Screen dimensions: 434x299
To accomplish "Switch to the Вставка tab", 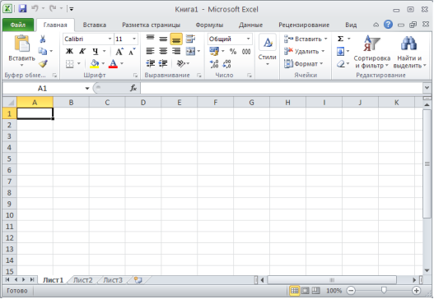I will tap(95, 25).
